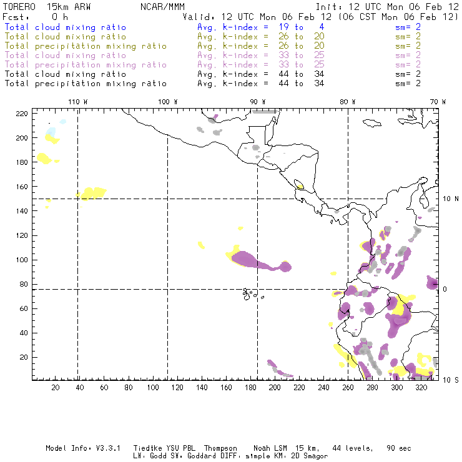The image size is (462, 462).
Task: Click the "160" tick label on the vertical axis
Action: click(x=22, y=187)
